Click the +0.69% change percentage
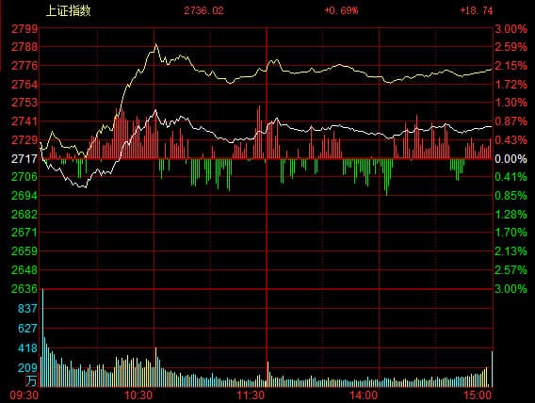Viewport: 535px width, 403px height. [x=341, y=10]
